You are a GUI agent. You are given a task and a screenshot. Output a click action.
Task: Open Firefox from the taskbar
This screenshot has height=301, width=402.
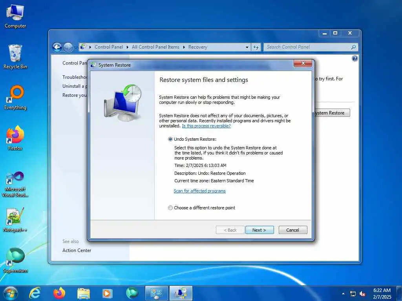(59, 293)
